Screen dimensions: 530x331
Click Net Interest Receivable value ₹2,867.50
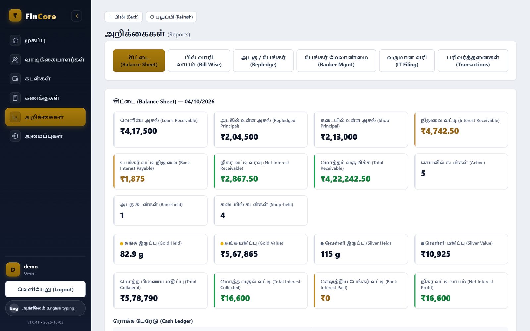239,179
